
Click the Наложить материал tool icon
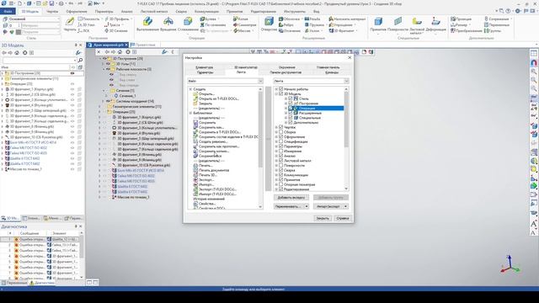[331, 19]
